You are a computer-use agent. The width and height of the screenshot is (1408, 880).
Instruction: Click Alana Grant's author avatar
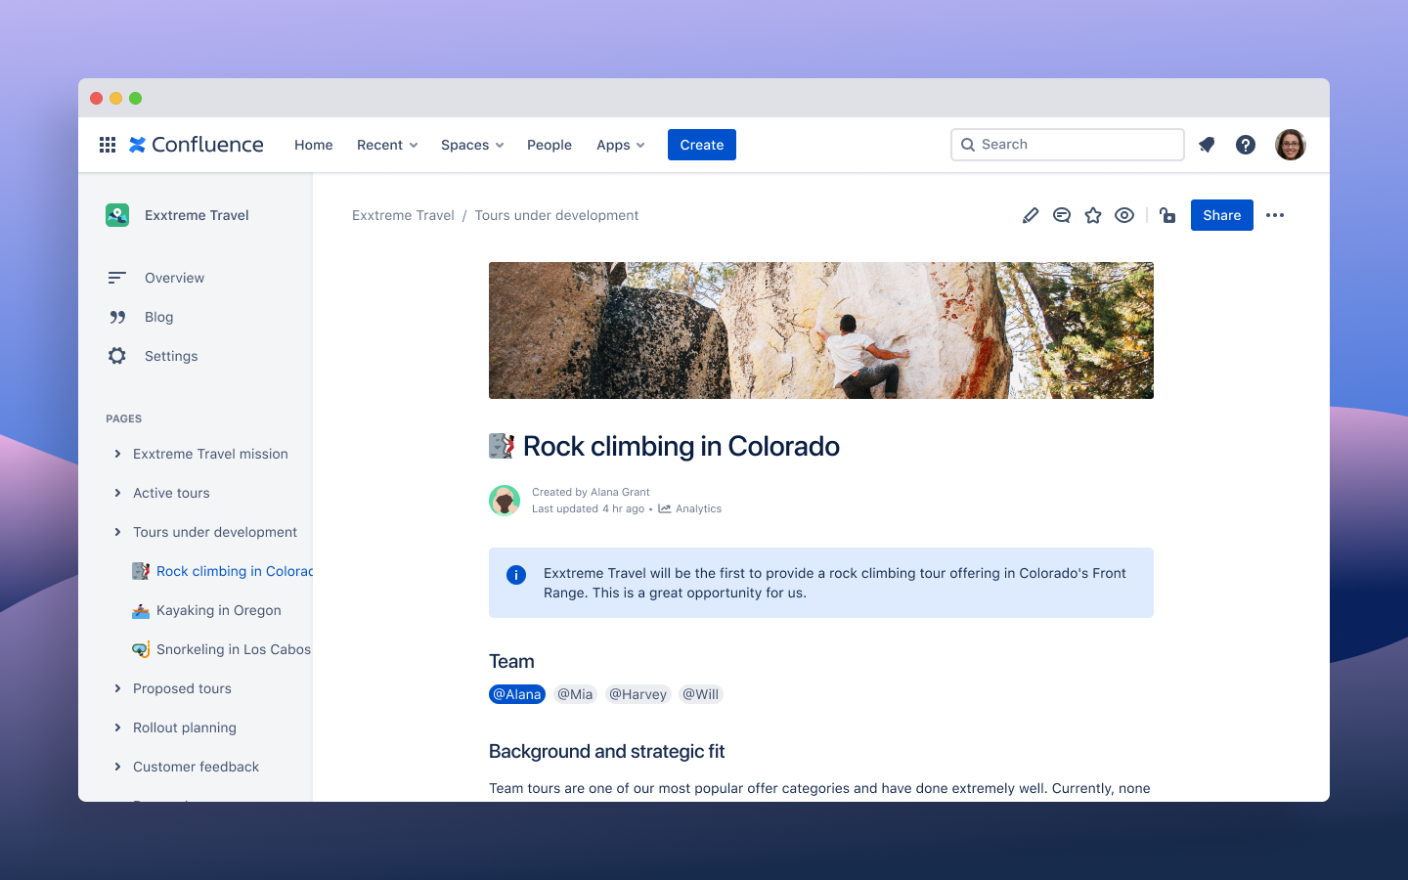[505, 501]
